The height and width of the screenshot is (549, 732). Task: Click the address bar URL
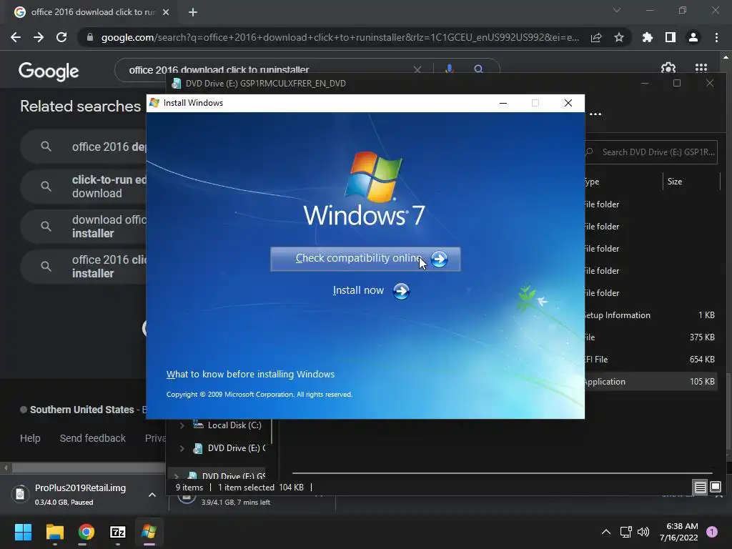tap(340, 37)
